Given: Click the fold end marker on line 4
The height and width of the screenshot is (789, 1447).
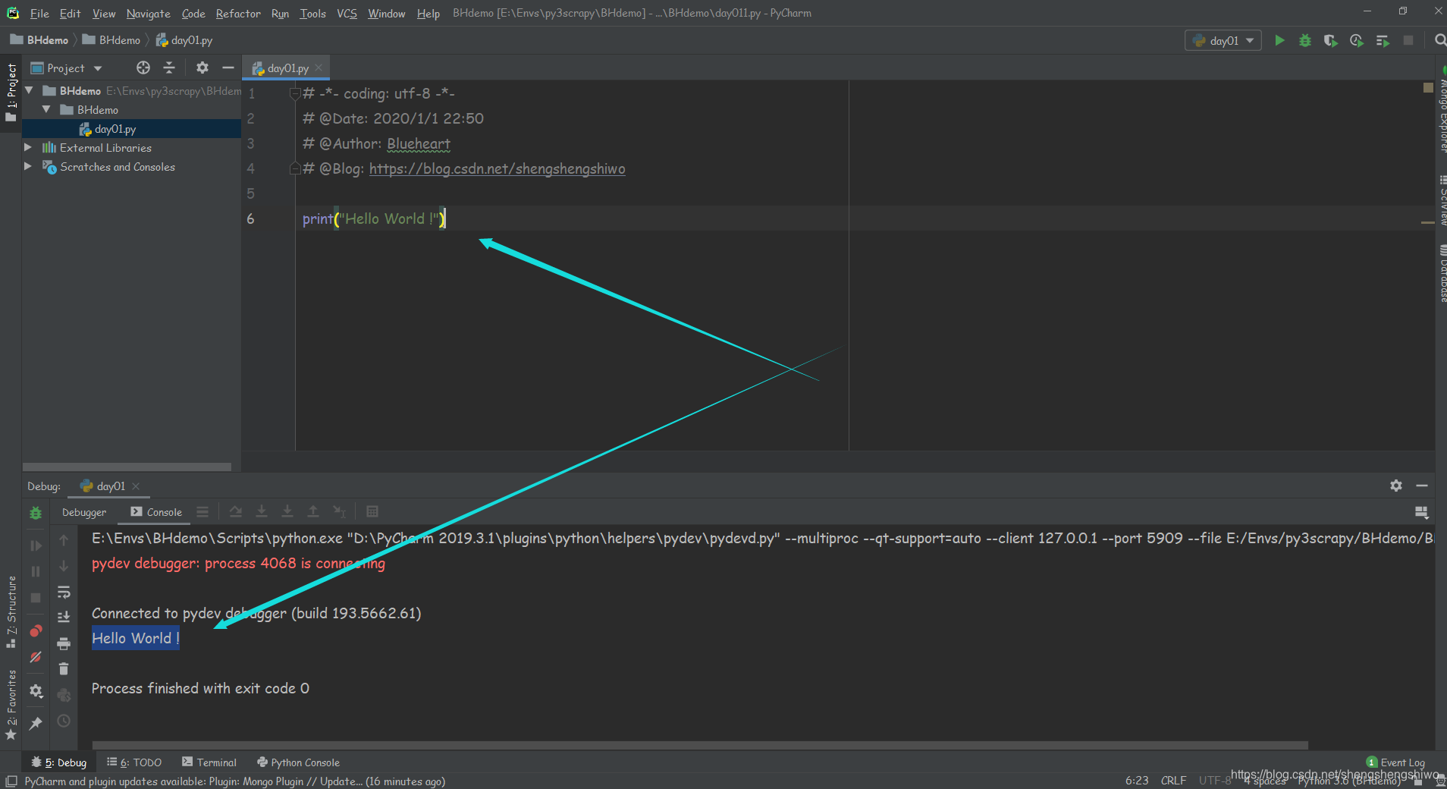Looking at the screenshot, I should click(295, 168).
